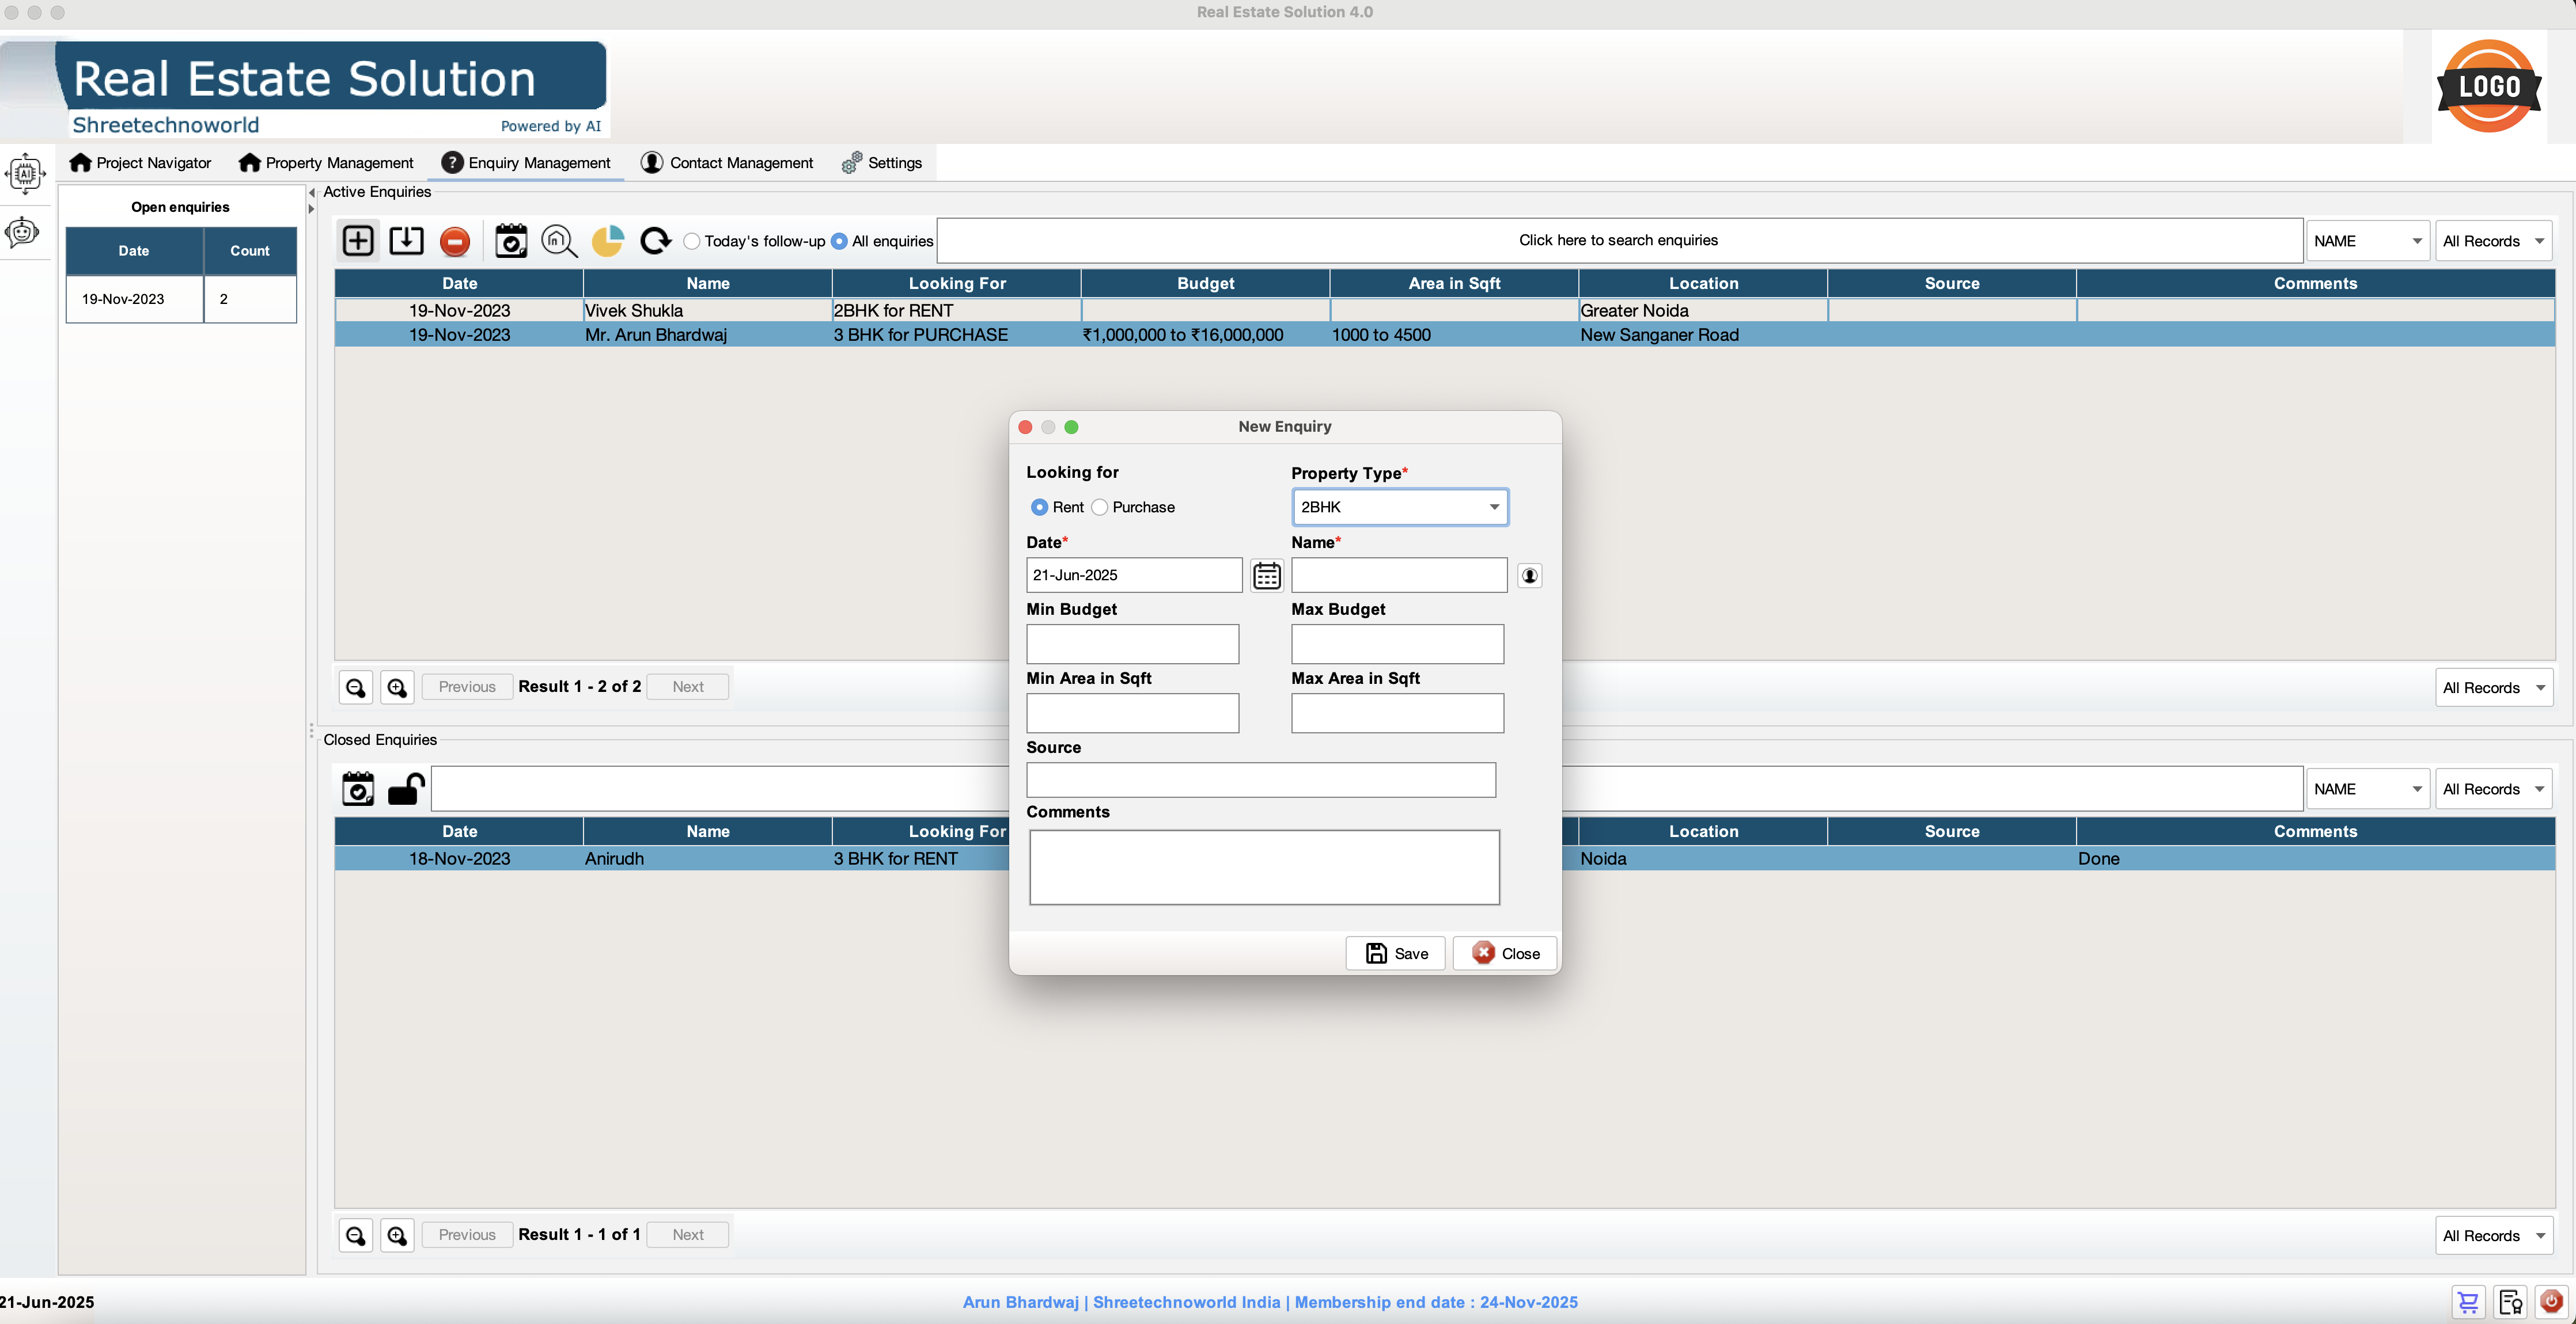Open the NAME sort dropdown
The height and width of the screenshot is (1324, 2576).
tap(2367, 240)
